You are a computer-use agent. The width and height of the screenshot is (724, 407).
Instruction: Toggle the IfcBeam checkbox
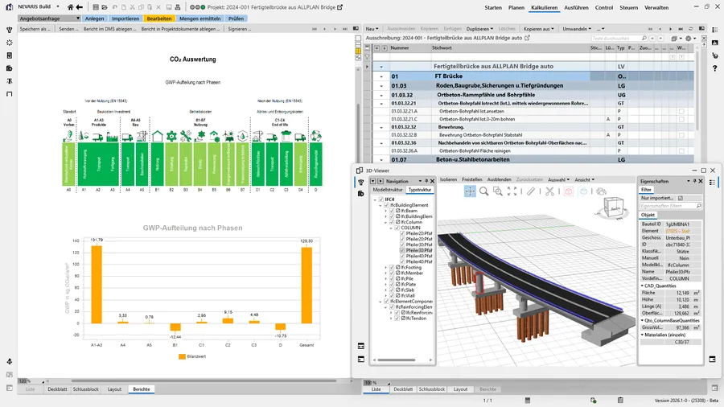click(x=392, y=211)
